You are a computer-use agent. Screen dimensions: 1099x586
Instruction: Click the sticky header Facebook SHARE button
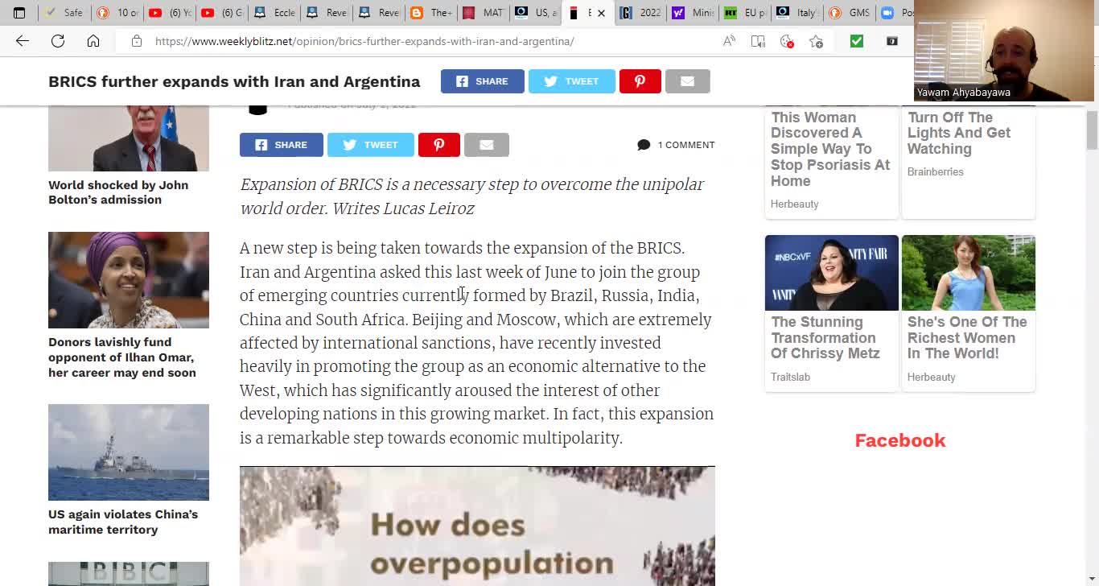tap(483, 81)
